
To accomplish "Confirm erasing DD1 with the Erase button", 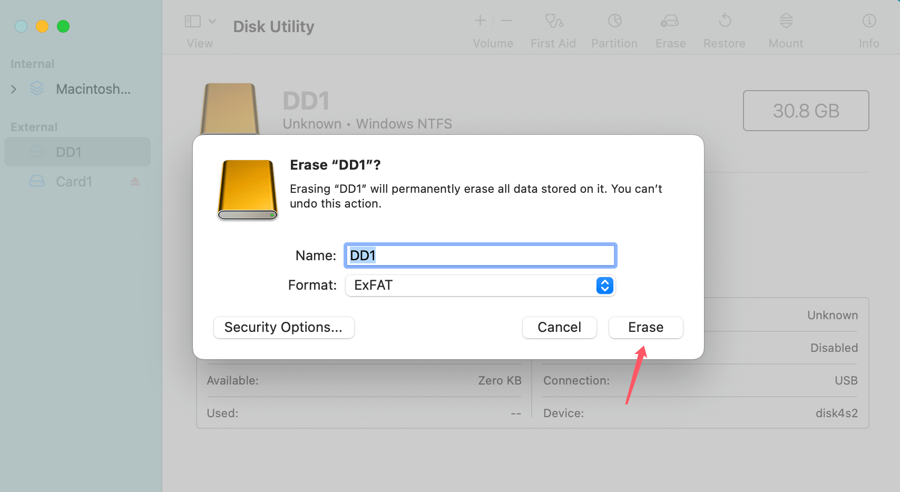I will (645, 327).
